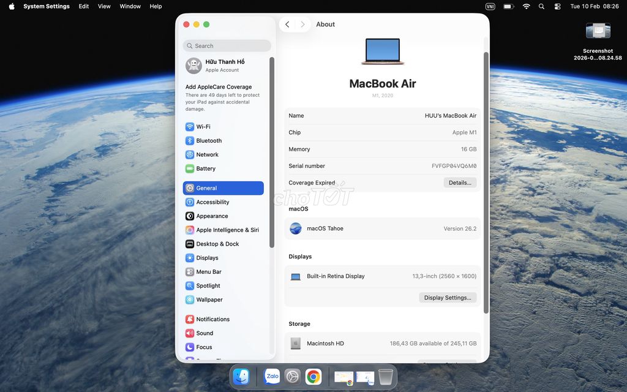The height and width of the screenshot is (392, 627).
Task: Open the Window menu
Action: [129, 6]
